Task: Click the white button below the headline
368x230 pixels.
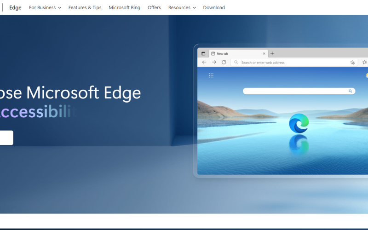Action: click(x=6, y=138)
